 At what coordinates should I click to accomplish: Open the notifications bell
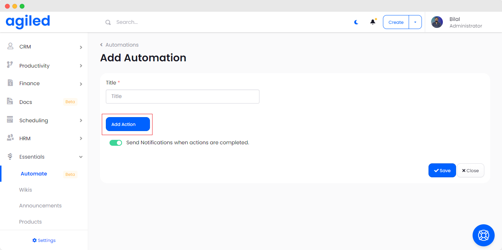pyautogui.click(x=373, y=22)
